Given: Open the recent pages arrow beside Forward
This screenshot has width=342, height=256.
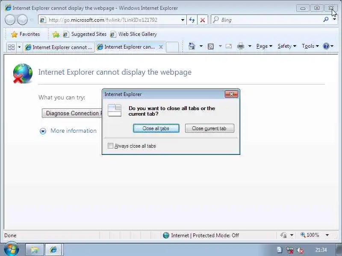Looking at the screenshot, I should [32, 20].
